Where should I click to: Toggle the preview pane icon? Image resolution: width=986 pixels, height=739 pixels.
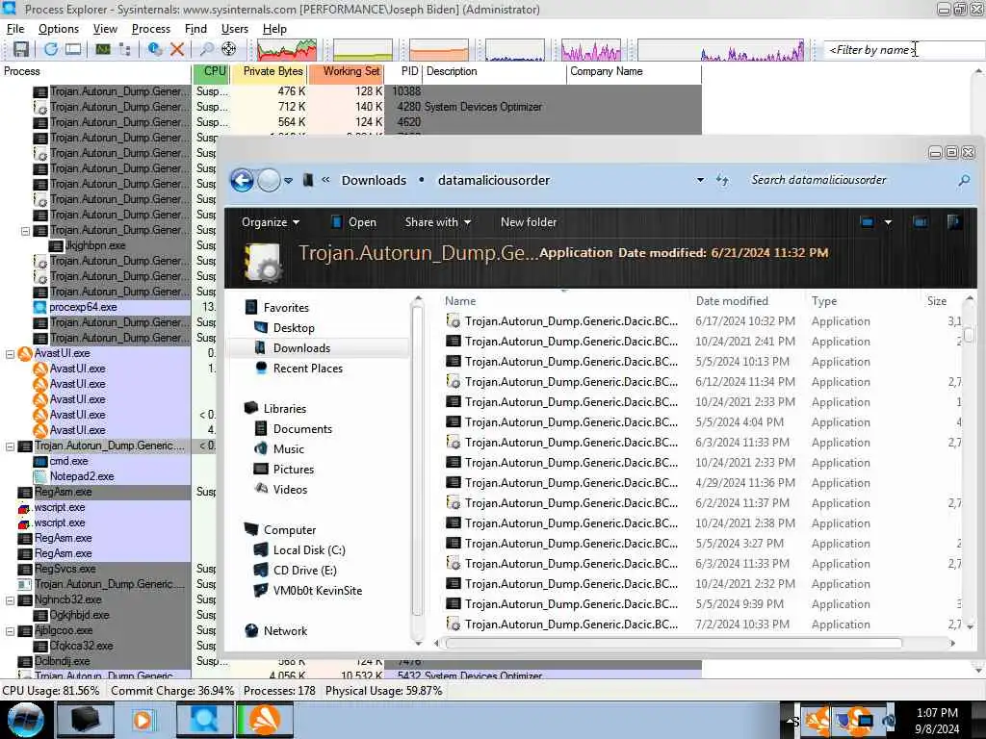tap(920, 222)
